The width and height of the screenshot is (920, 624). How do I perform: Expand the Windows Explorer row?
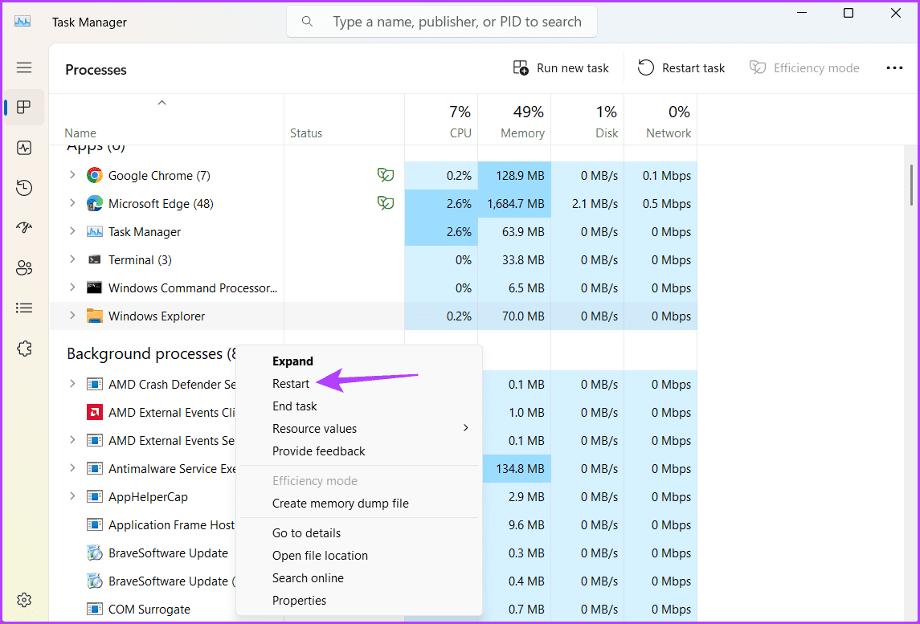tap(72, 316)
